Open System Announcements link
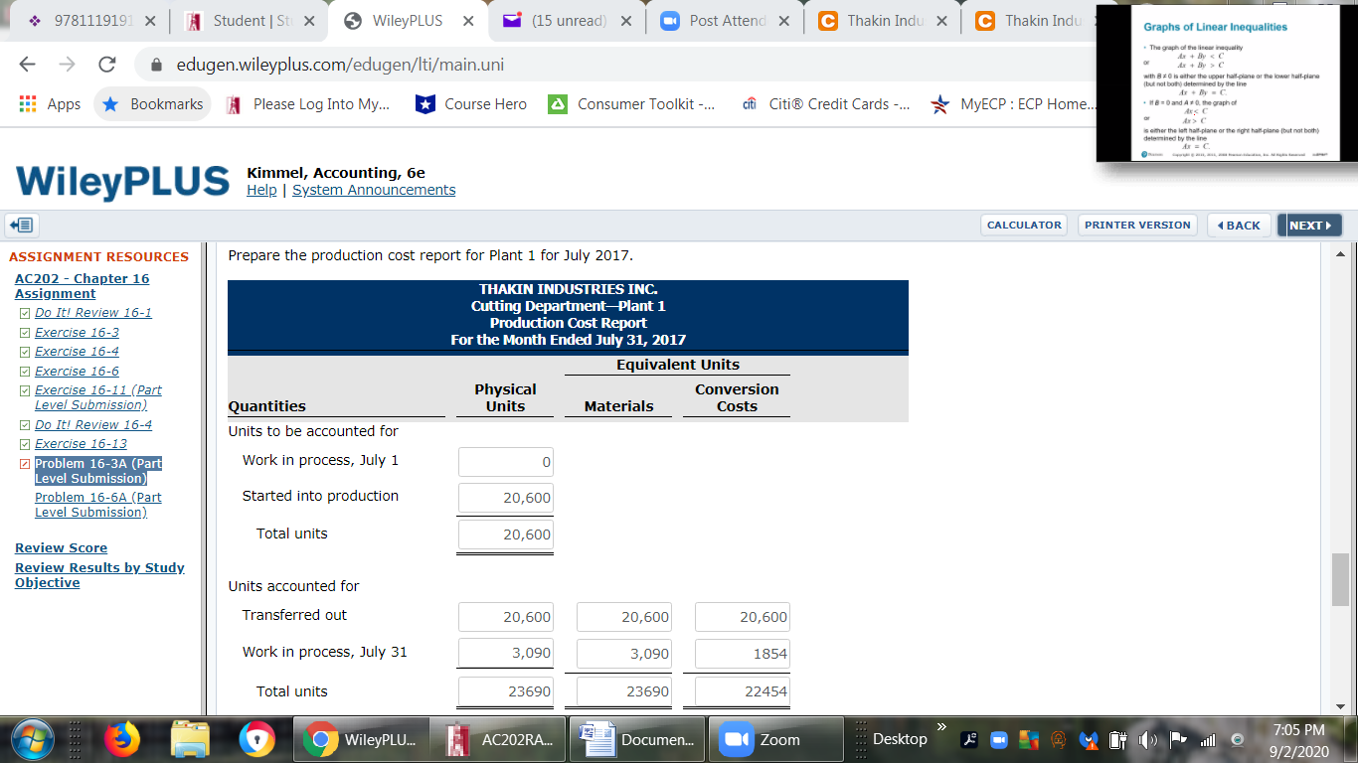1358x763 pixels. (374, 190)
